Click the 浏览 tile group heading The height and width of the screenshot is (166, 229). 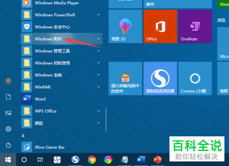click(x=221, y=20)
